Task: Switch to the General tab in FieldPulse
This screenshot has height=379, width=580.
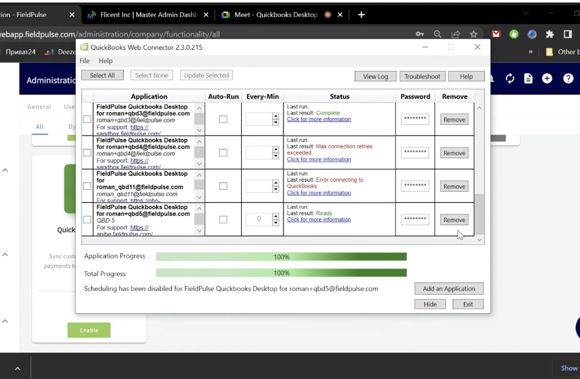Action: (39, 107)
